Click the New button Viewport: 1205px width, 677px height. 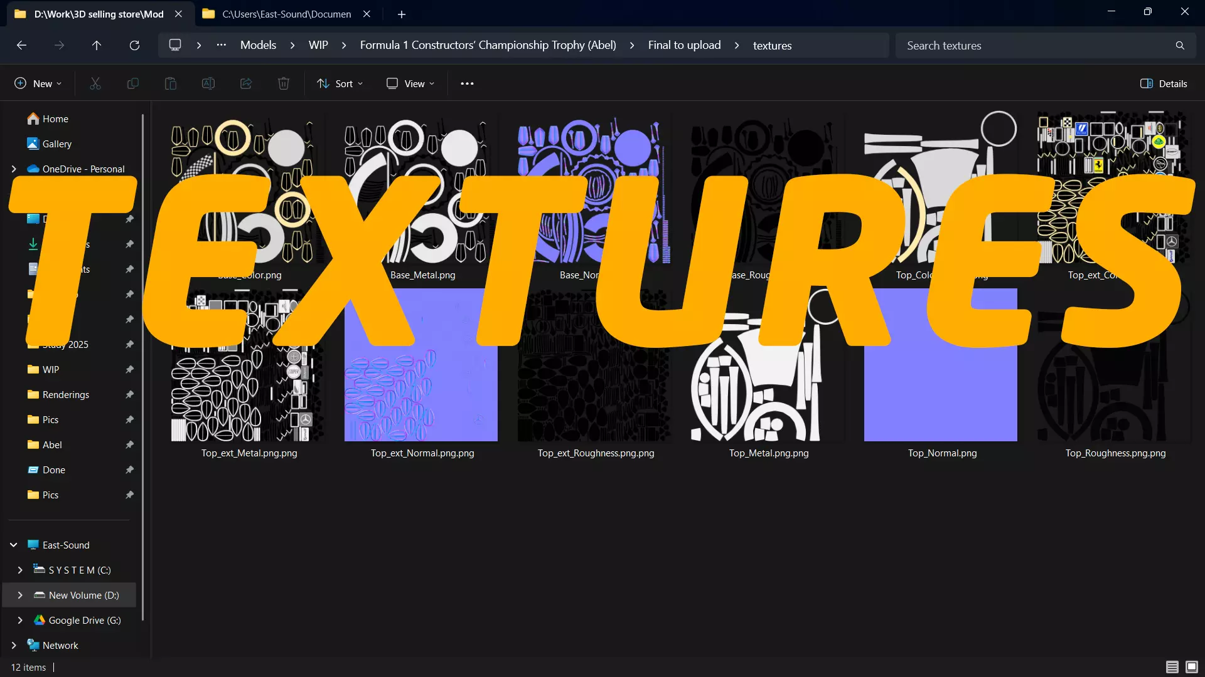pyautogui.click(x=38, y=83)
